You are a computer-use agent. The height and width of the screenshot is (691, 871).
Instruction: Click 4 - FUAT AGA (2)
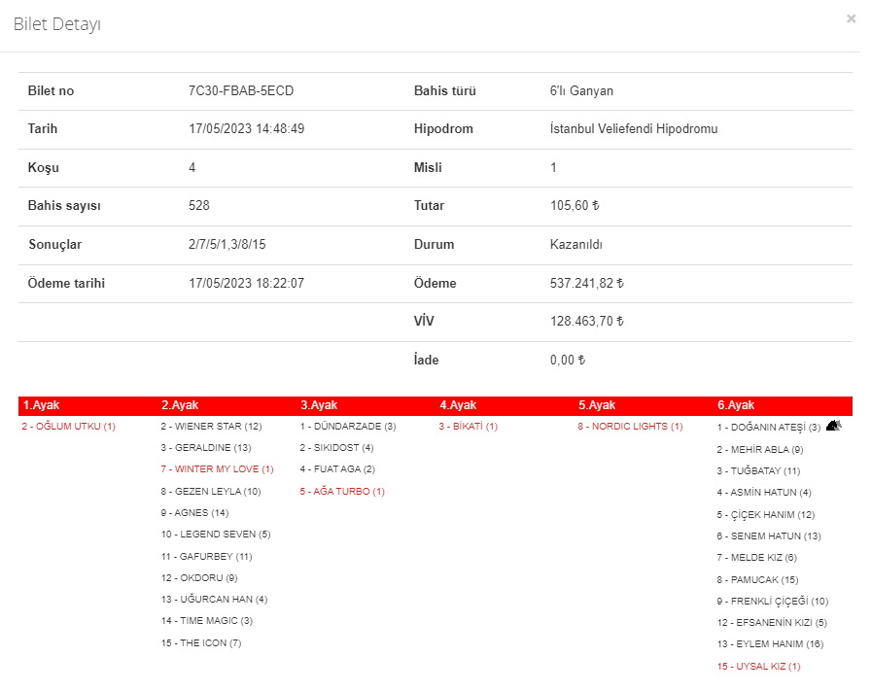click(337, 469)
